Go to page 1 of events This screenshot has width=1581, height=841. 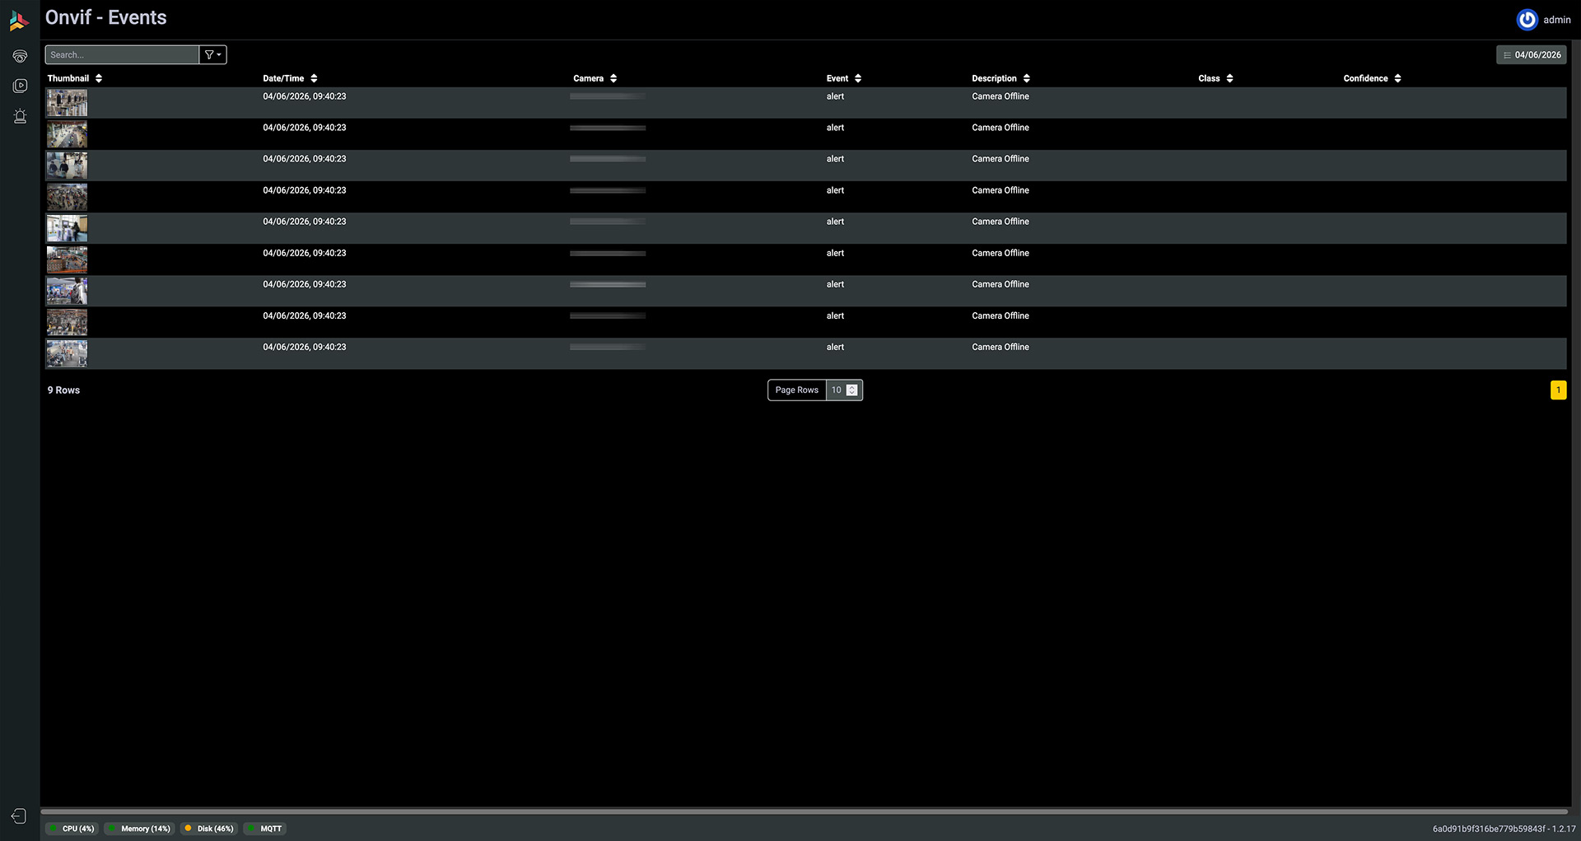(1558, 390)
